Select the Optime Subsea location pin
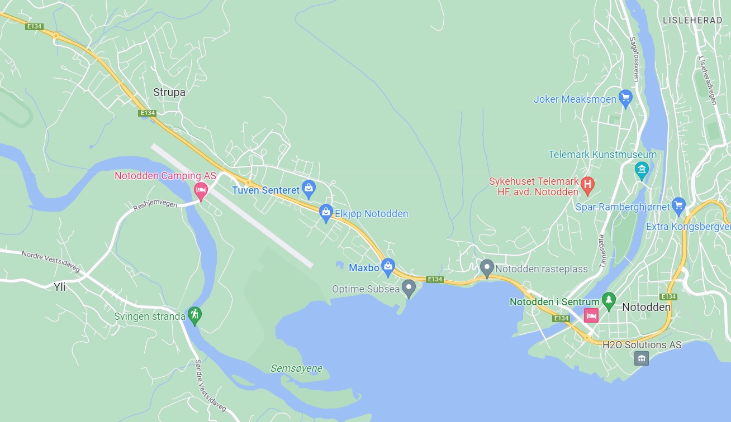Viewport: 731px width, 422px height. [x=409, y=289]
